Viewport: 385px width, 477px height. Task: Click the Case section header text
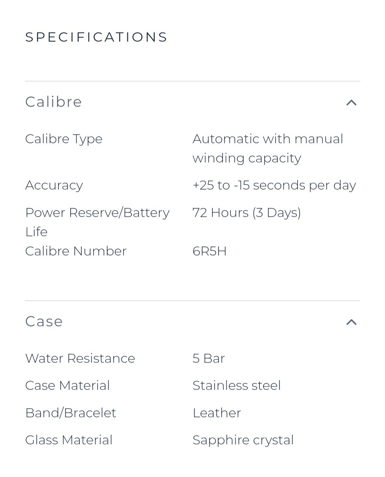point(44,322)
